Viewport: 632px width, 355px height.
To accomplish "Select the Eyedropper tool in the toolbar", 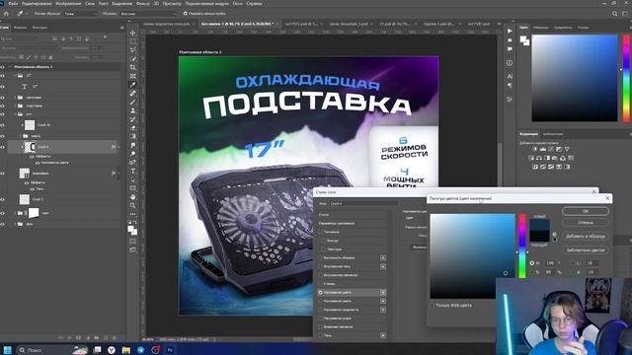I will 132,85.
